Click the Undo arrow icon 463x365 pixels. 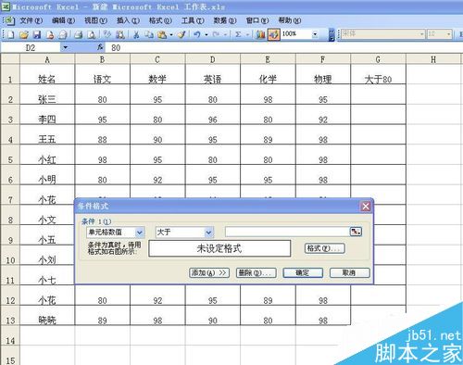pyautogui.click(x=197, y=34)
